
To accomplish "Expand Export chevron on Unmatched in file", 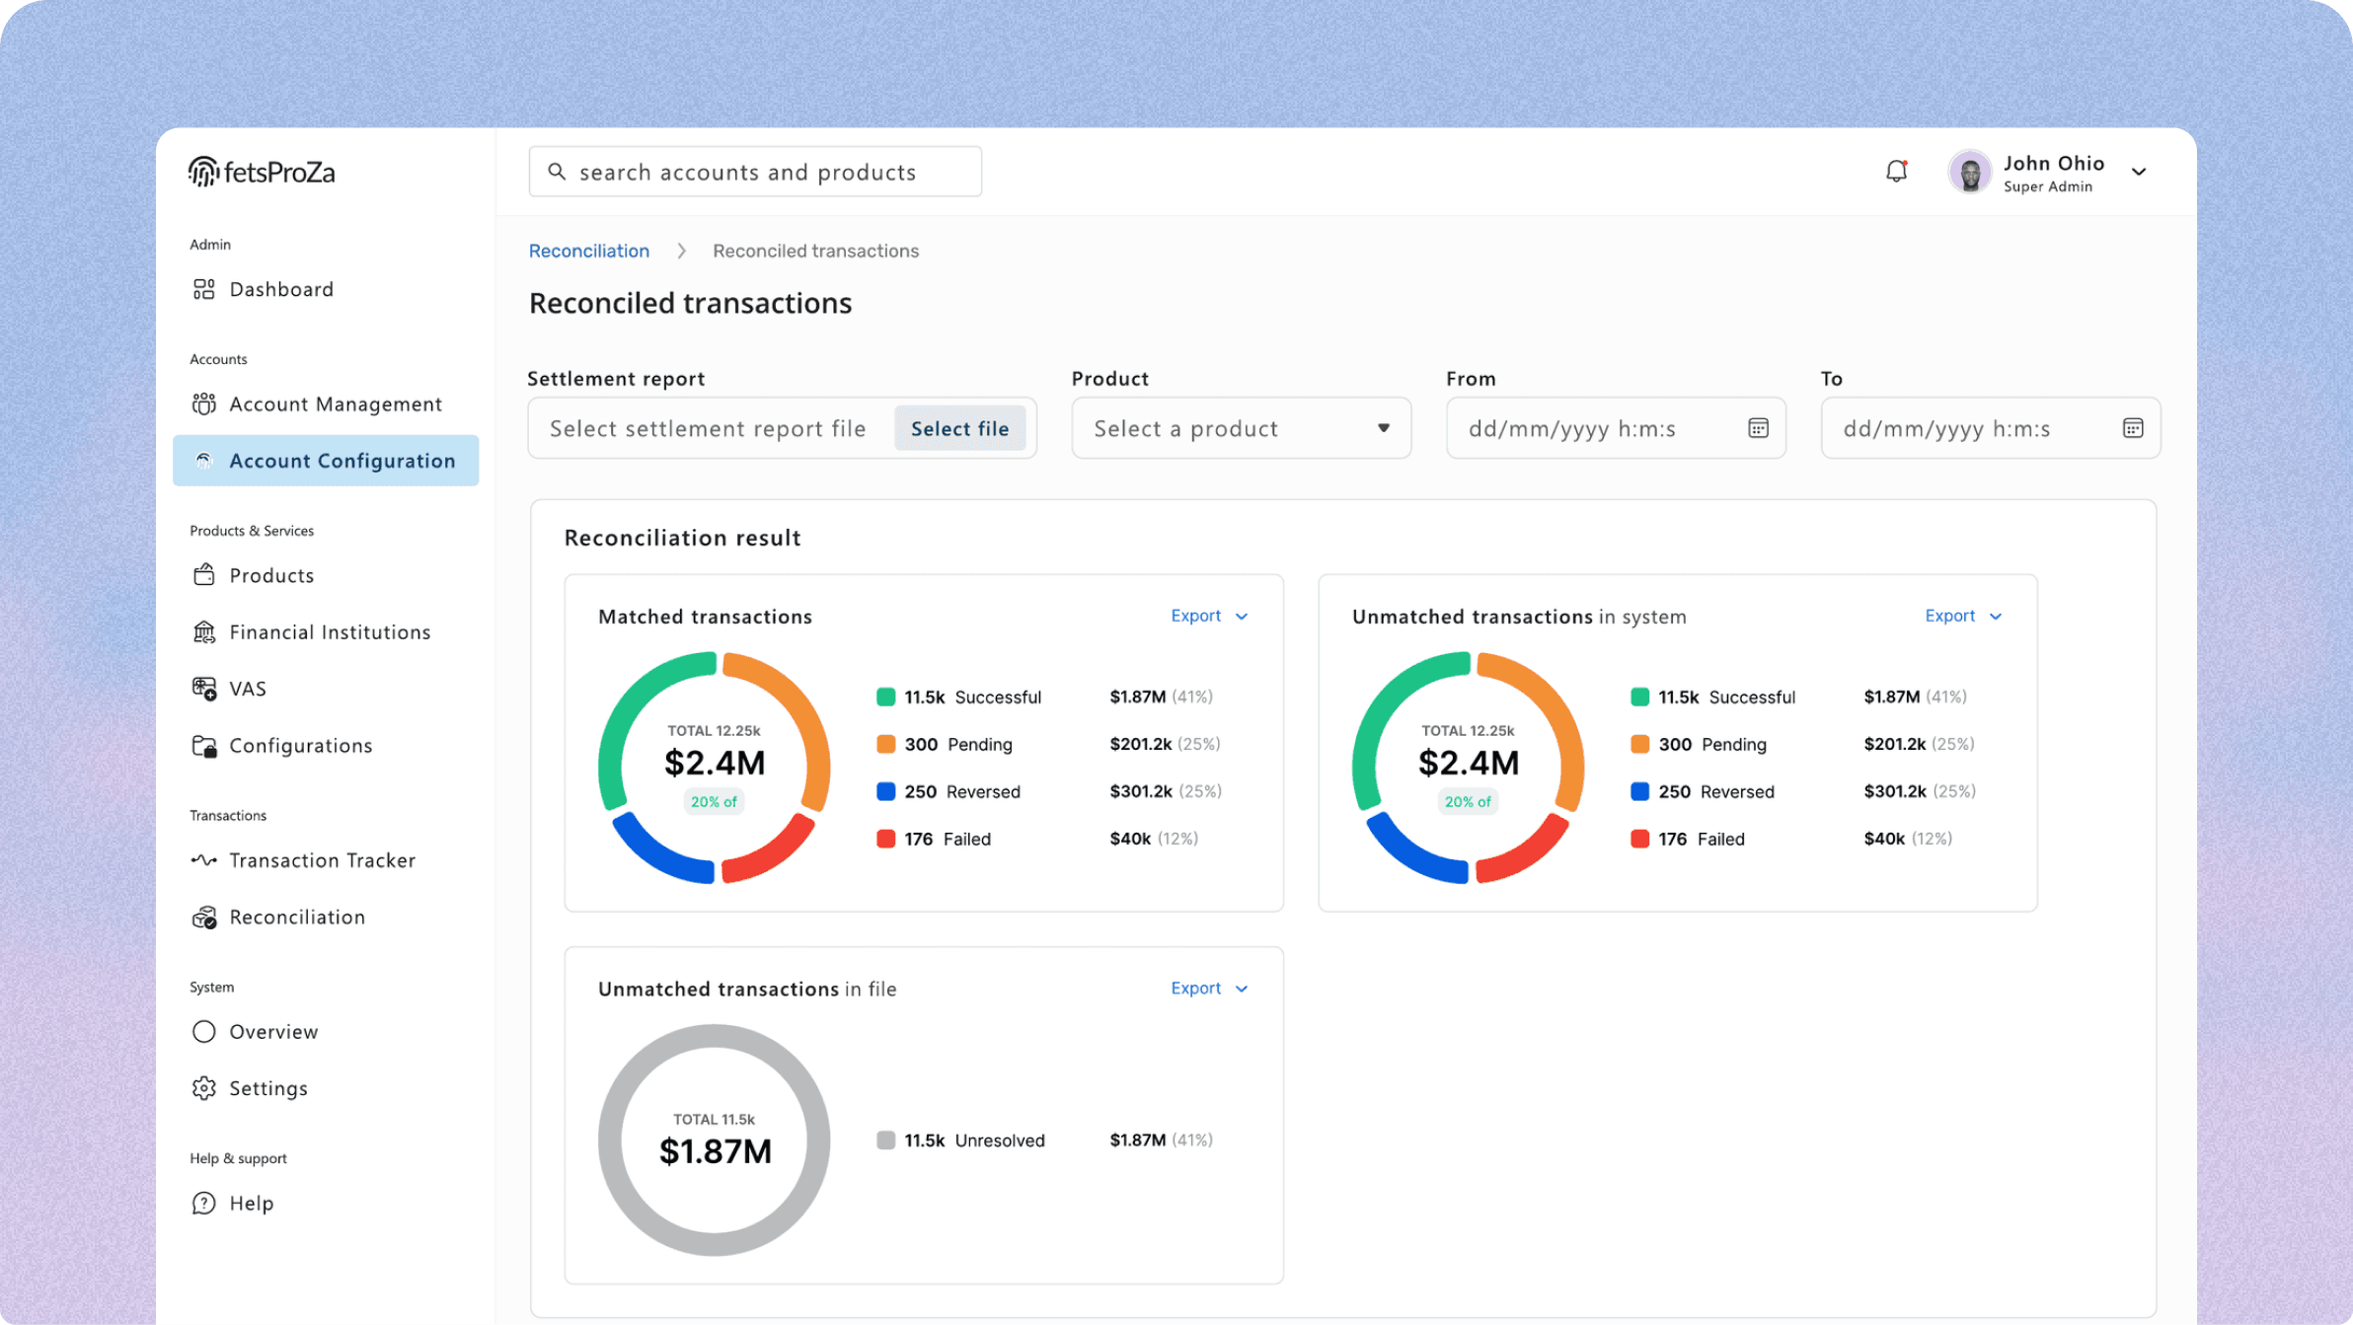I will point(1242,990).
